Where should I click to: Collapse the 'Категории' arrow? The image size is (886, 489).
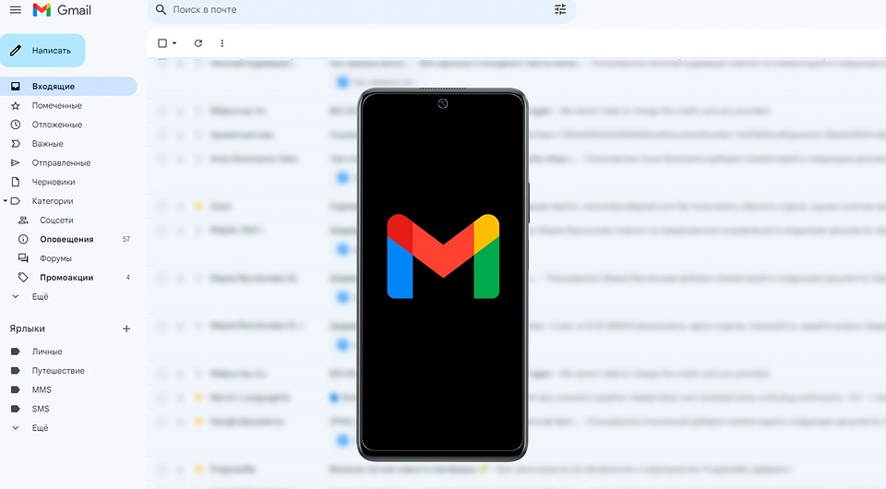coord(6,201)
